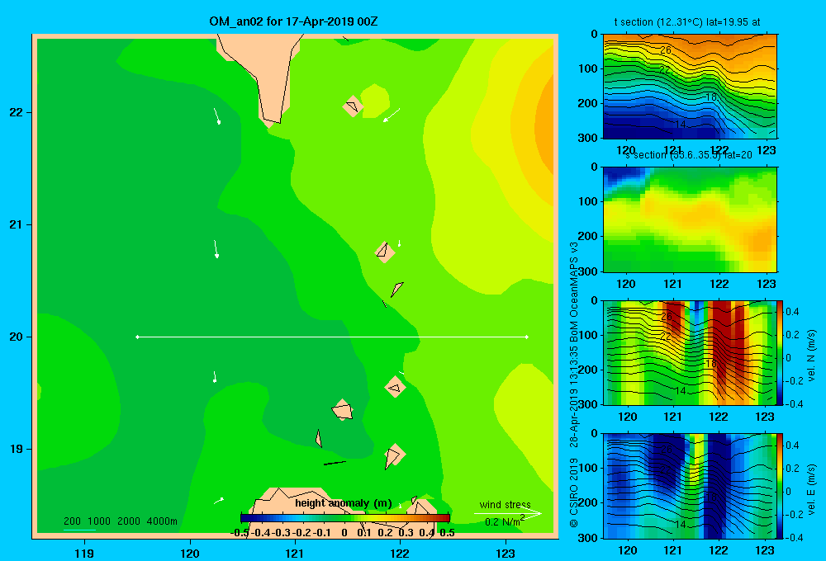Click the wind arrow near latitude 22 west
Image resolution: width=826 pixels, height=561 pixels.
point(216,116)
